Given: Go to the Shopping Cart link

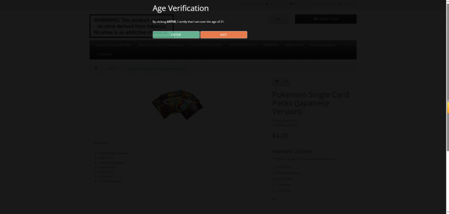Looking at the screenshot, I should point(324,4).
